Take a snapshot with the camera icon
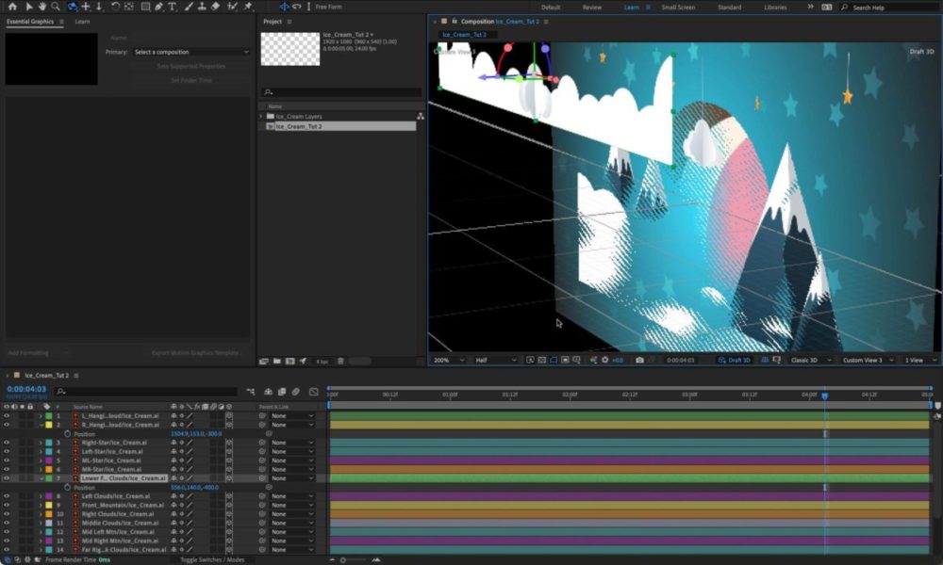943x565 pixels. (x=641, y=360)
